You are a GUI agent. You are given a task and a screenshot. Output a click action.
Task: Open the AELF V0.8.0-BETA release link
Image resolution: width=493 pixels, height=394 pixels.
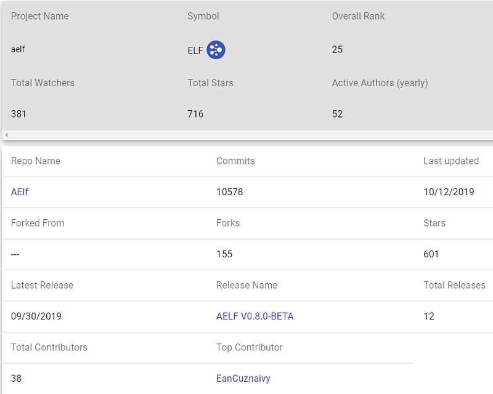[255, 316]
